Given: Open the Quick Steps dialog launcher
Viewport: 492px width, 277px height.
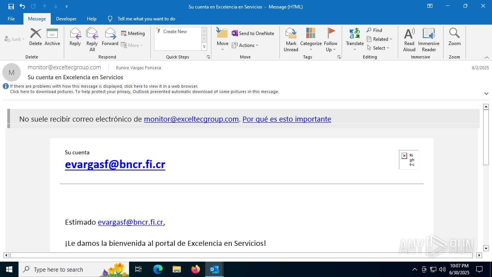Looking at the screenshot, I should coord(208,57).
